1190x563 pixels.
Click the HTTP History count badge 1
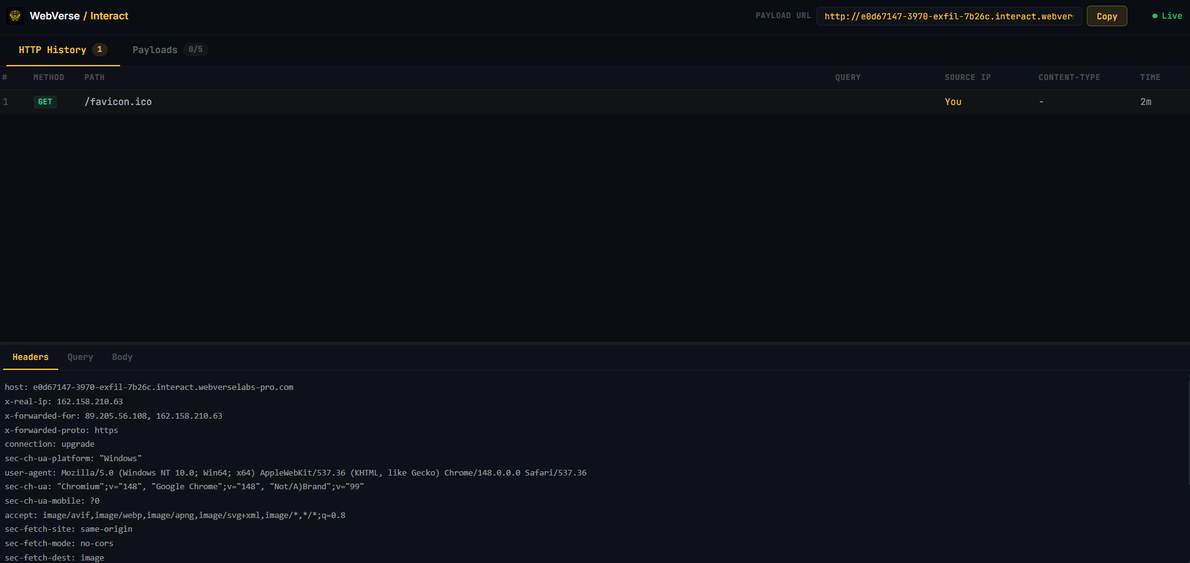coord(99,49)
